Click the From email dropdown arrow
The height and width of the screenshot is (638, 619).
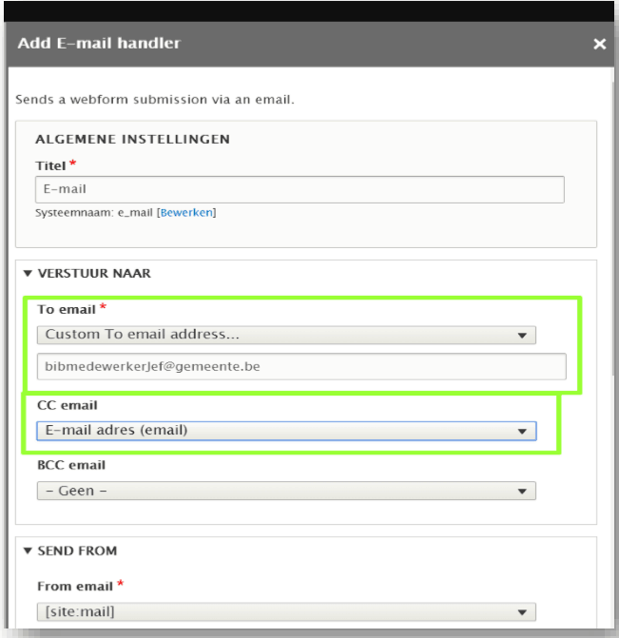521,613
